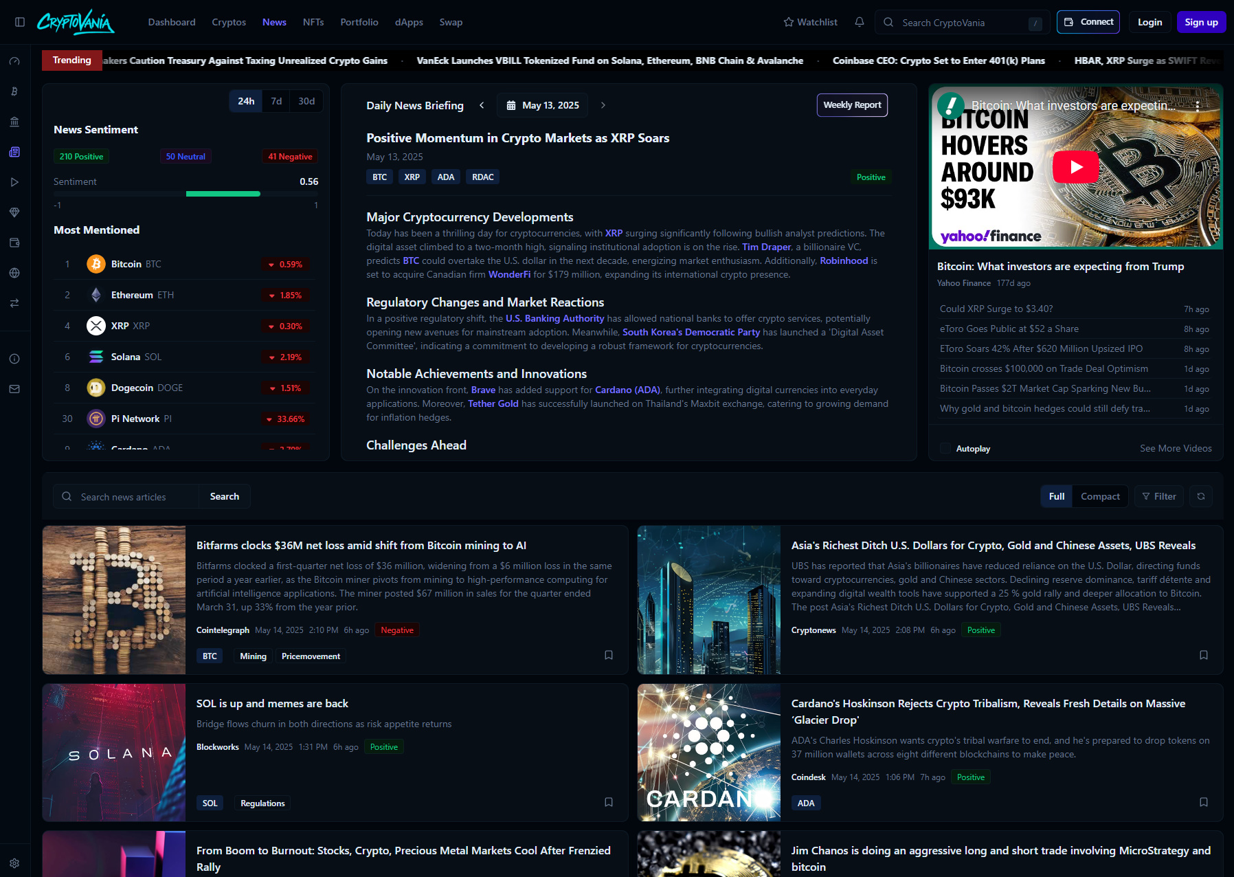Click the CryptoVania logo

point(76,22)
